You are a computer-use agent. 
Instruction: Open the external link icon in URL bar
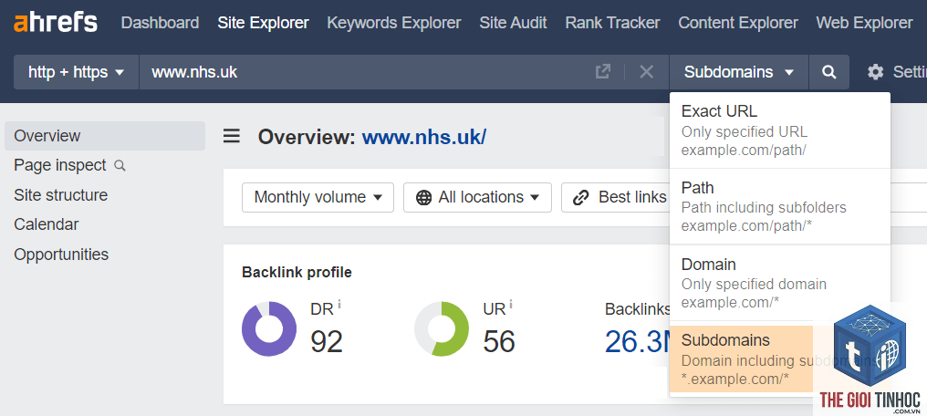coord(602,72)
